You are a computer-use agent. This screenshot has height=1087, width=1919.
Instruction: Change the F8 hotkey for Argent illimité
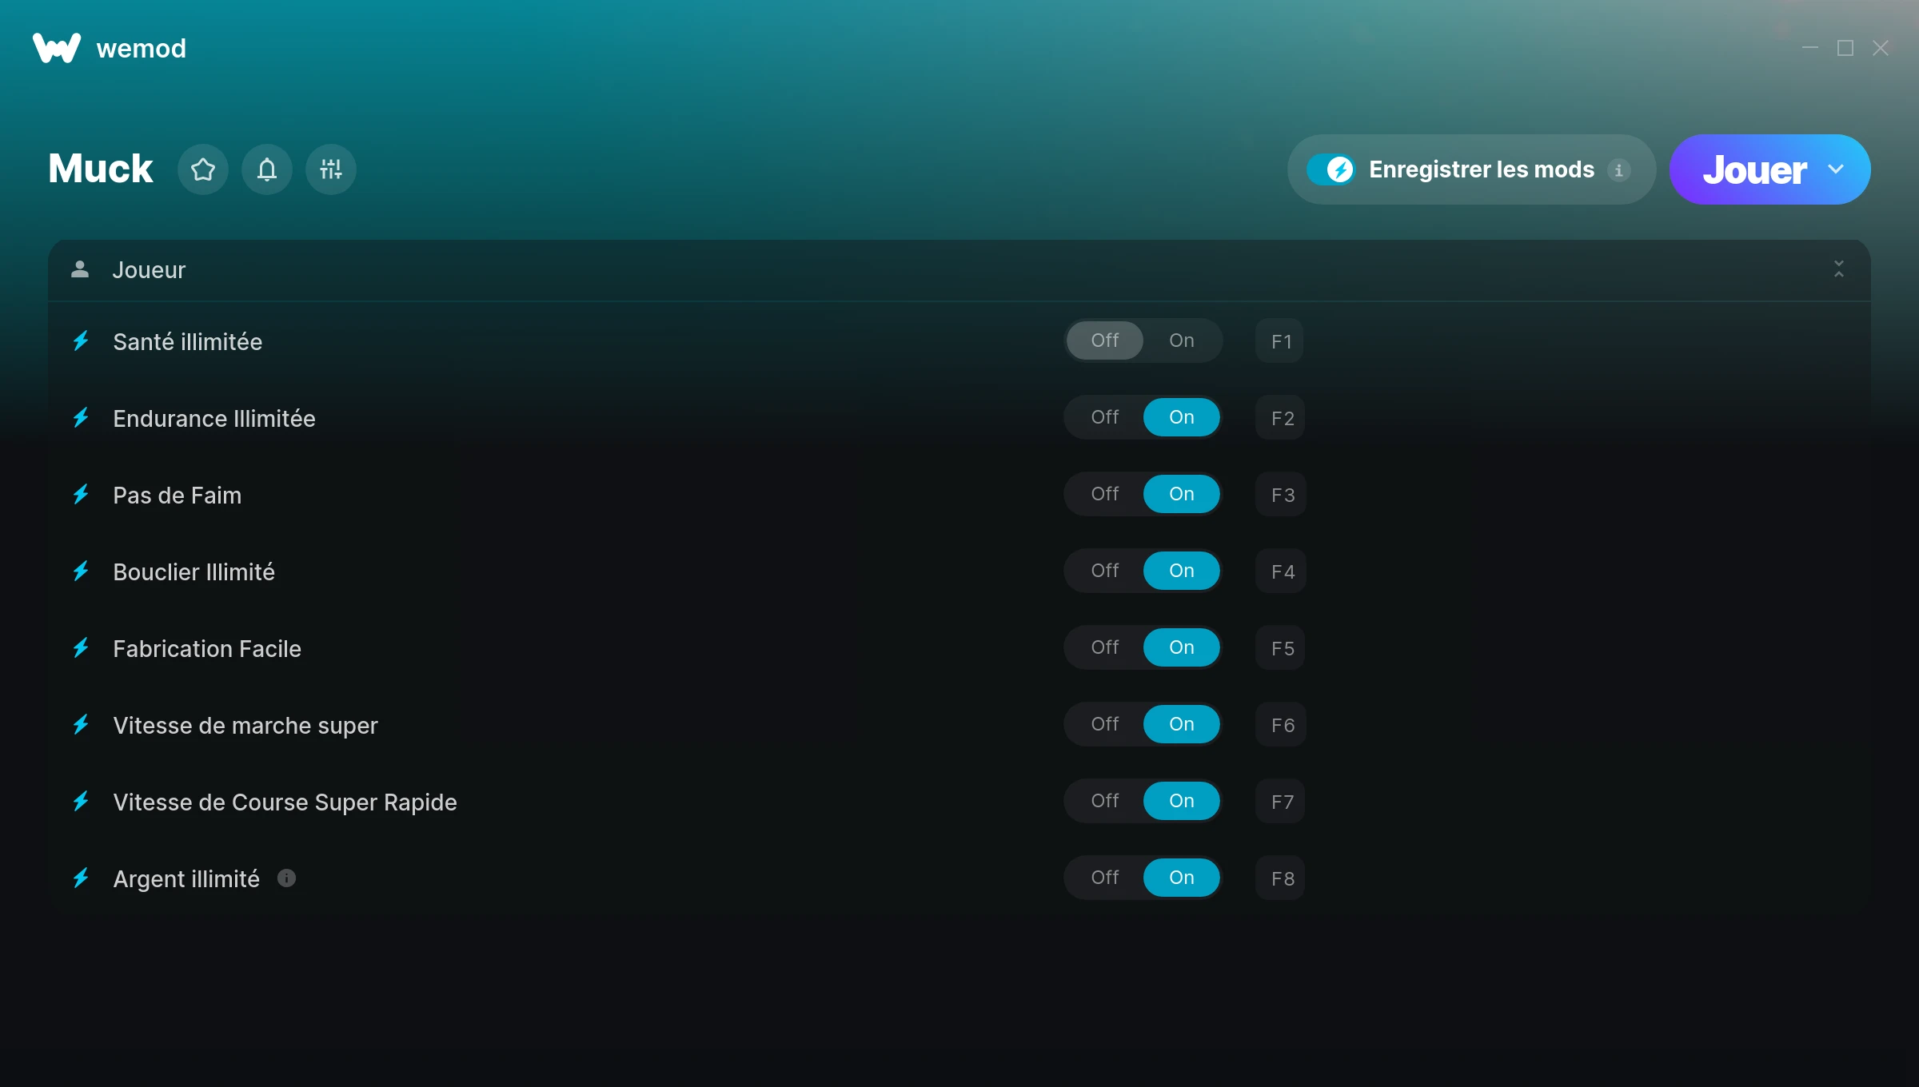point(1282,878)
